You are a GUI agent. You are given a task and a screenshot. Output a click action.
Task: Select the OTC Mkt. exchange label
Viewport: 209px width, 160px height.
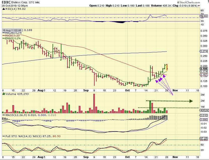pyautogui.click(x=34, y=2)
